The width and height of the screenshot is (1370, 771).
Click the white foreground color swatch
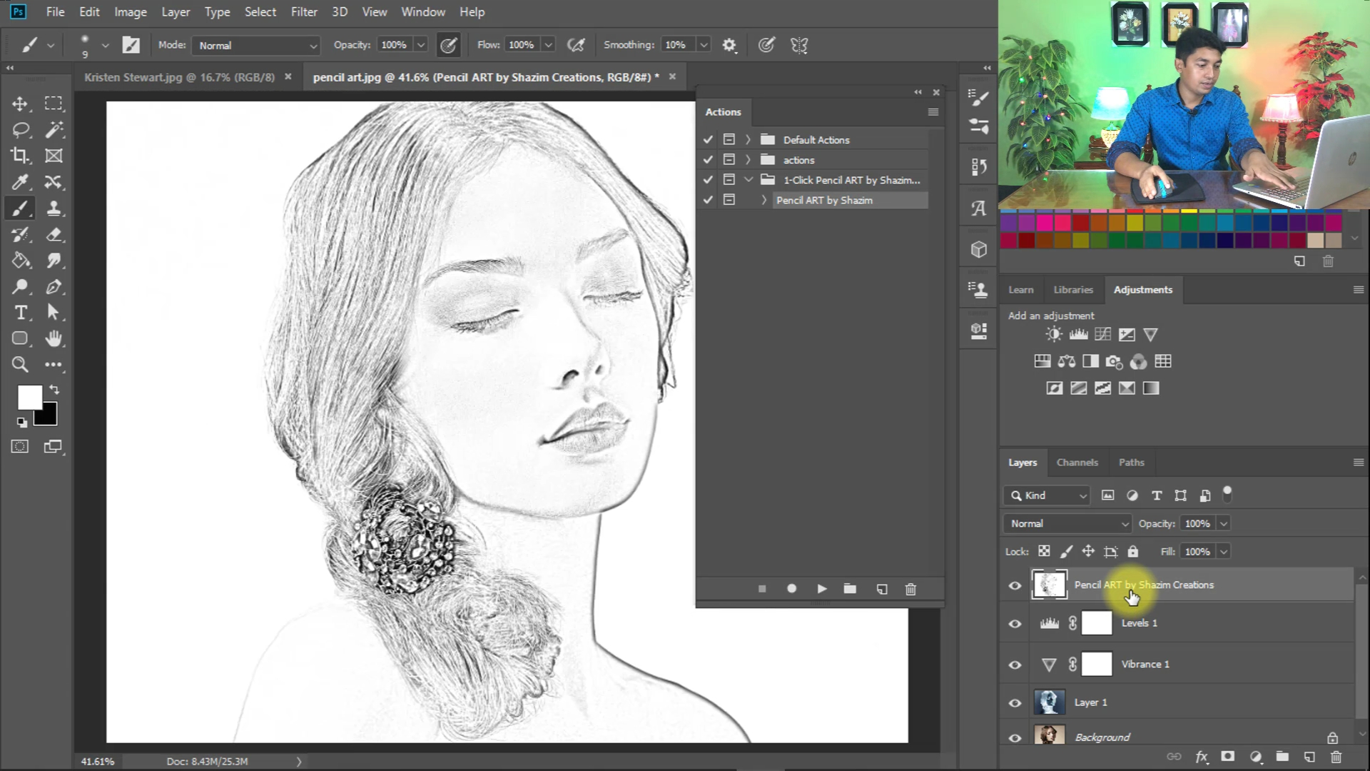tap(29, 397)
